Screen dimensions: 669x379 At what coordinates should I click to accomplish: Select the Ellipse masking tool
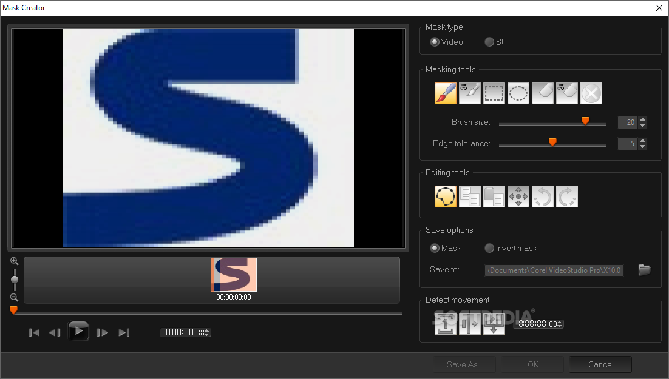pos(518,93)
